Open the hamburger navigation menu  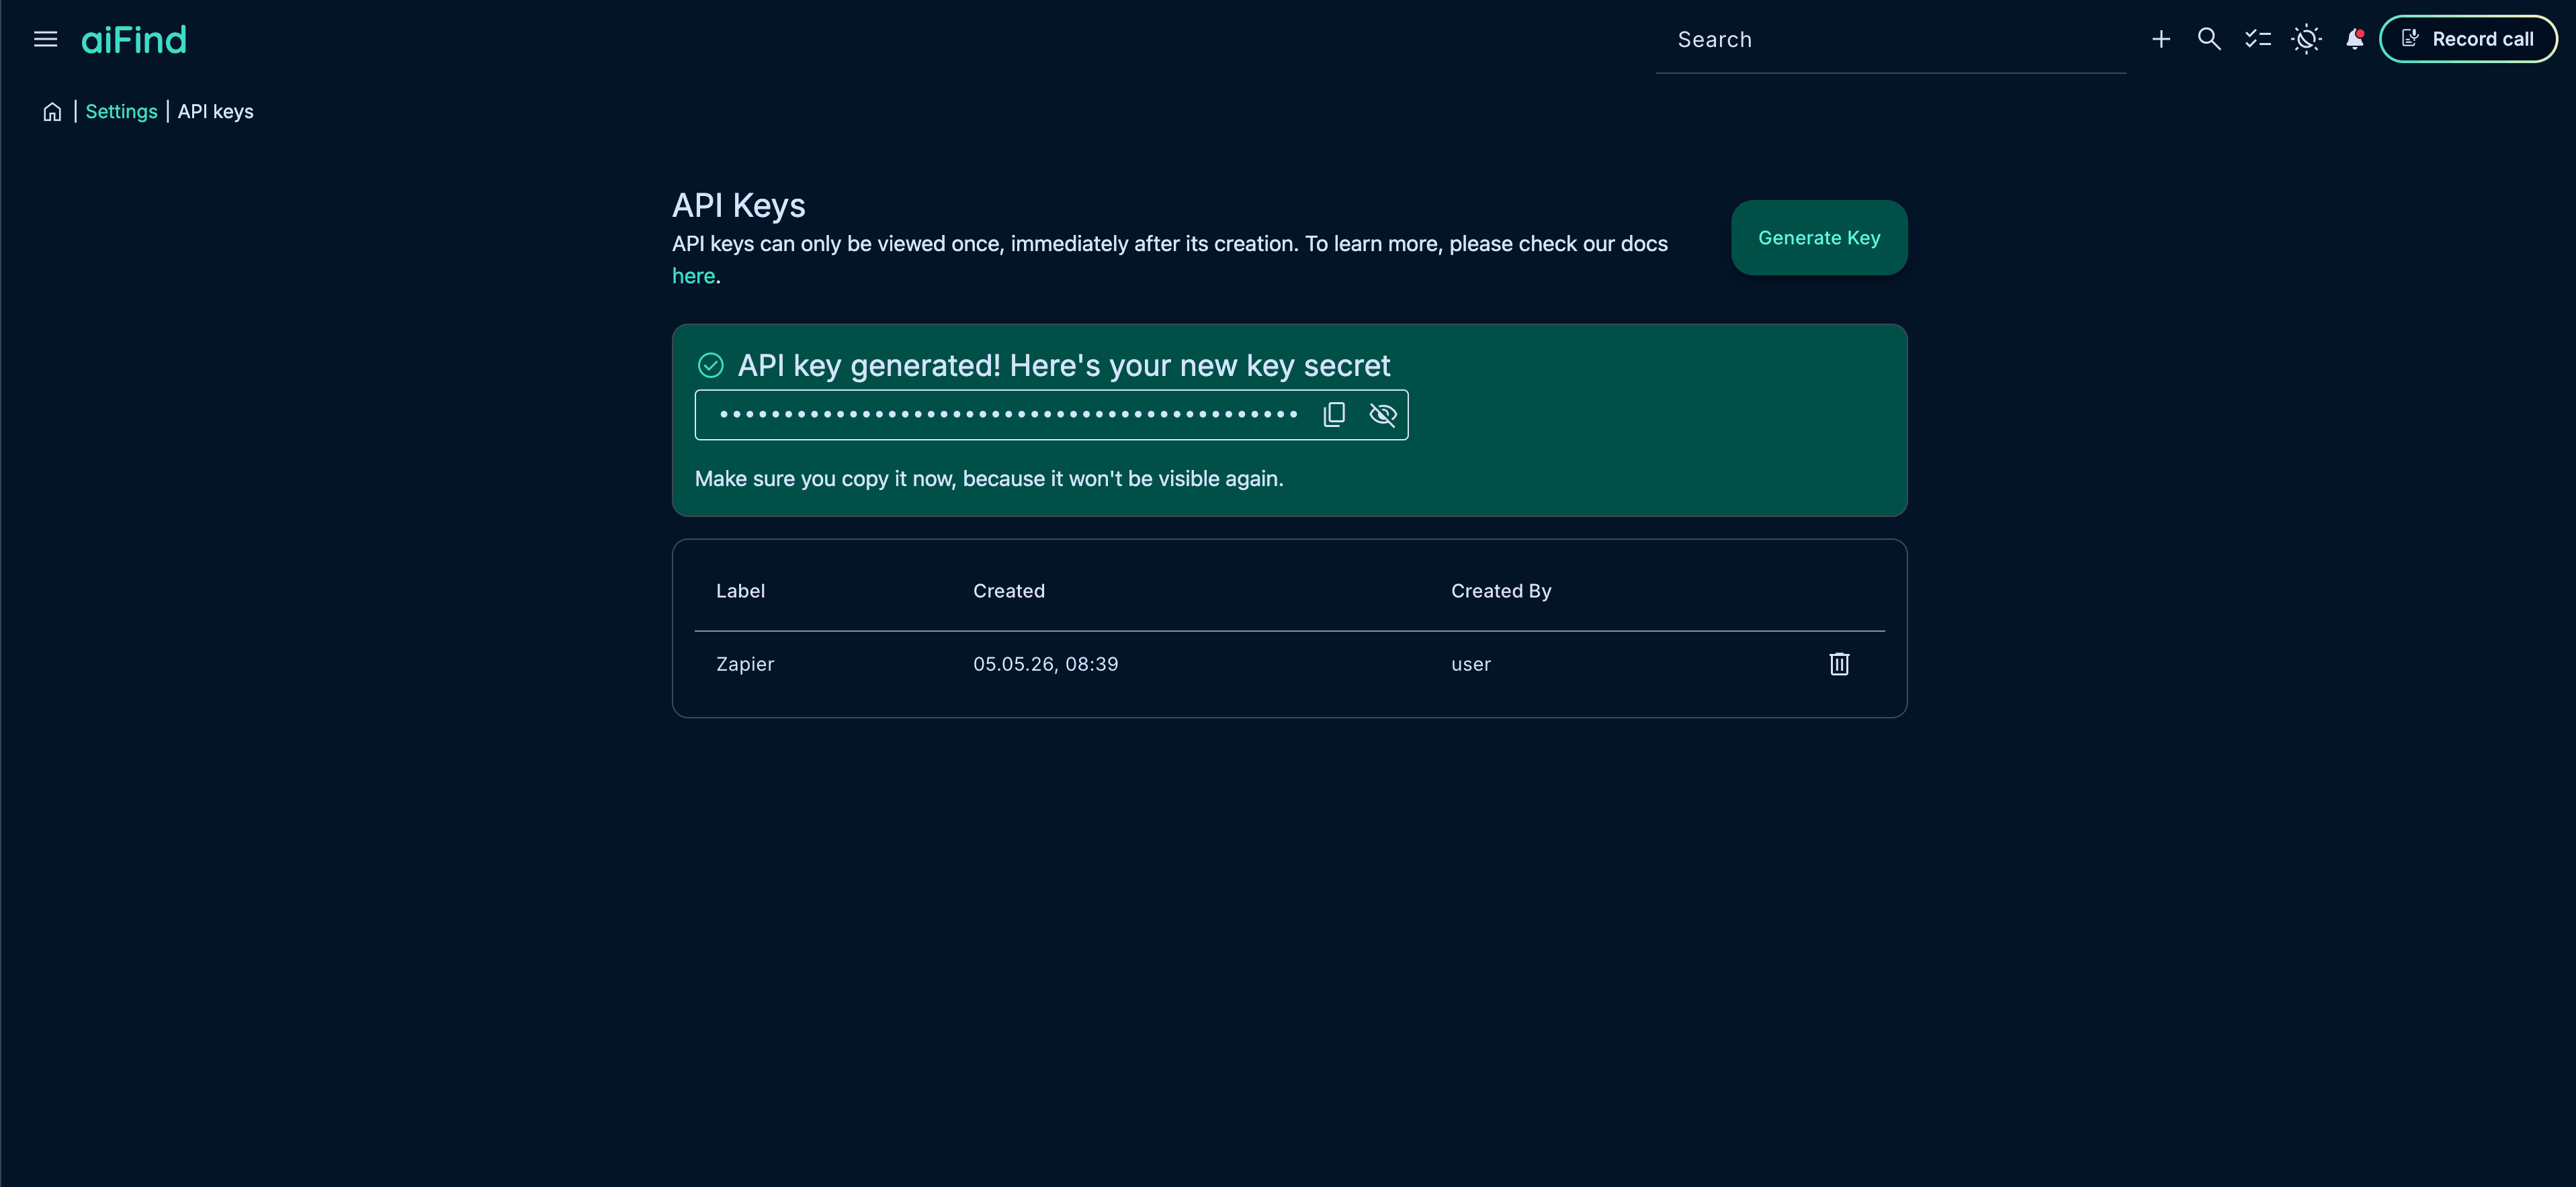click(x=45, y=39)
